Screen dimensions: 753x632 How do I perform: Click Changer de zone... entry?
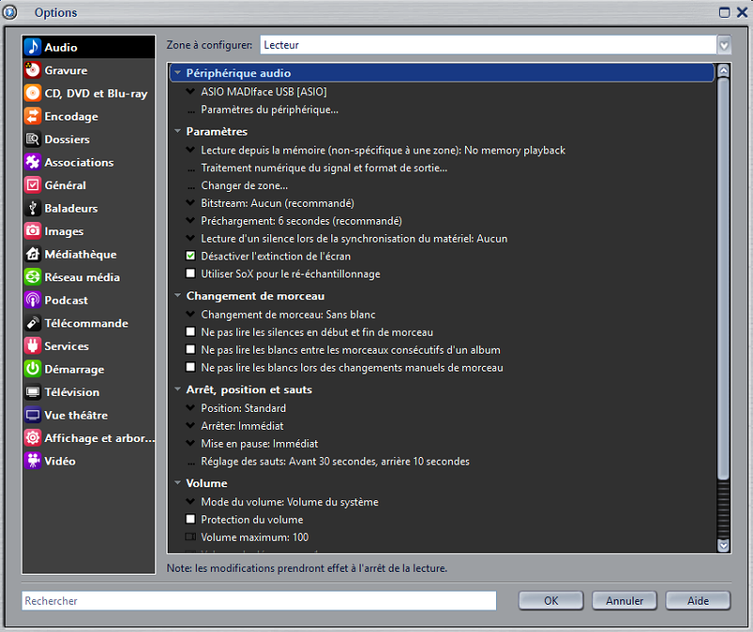pyautogui.click(x=245, y=185)
